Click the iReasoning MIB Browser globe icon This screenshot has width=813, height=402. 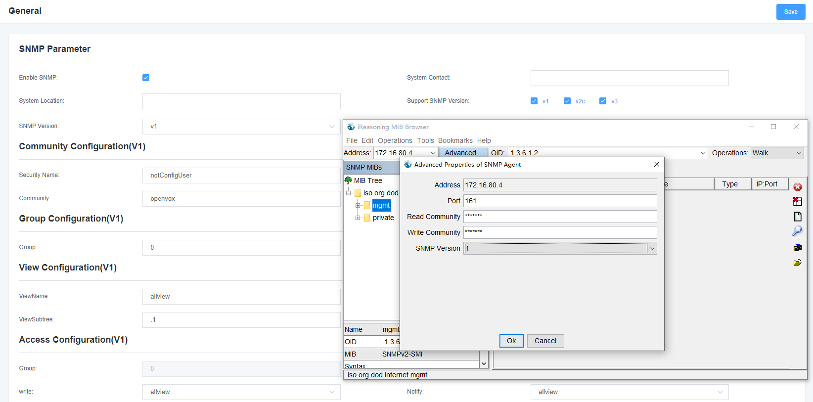(x=351, y=127)
